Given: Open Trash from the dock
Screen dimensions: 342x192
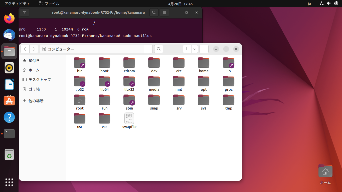Looking at the screenshot, I should 9,154.
